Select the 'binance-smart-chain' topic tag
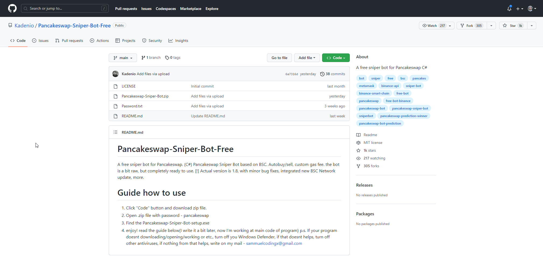 coord(374,93)
